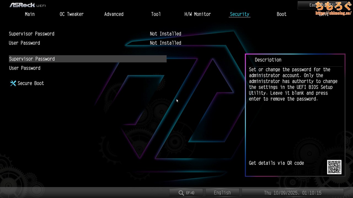Open the H/W Monitor tab
353x198 pixels.
coord(197,14)
